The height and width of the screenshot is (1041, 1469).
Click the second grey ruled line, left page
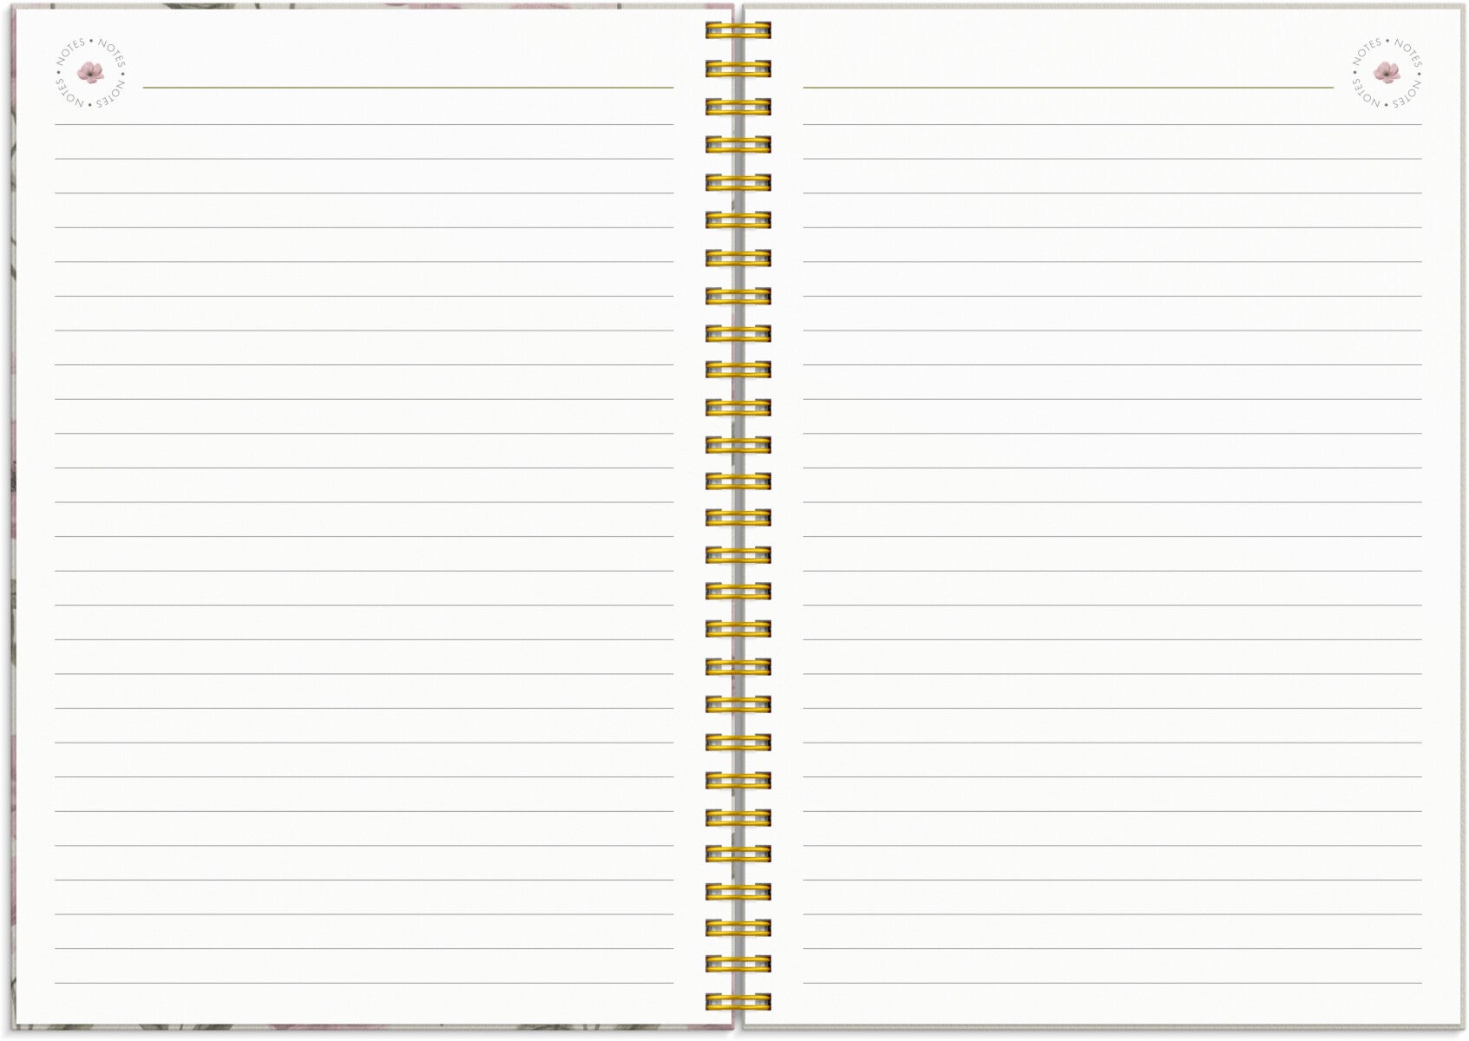click(364, 159)
